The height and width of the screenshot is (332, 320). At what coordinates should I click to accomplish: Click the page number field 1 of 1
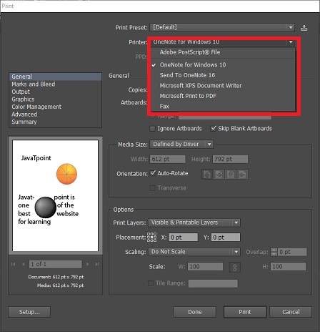[x=56, y=264]
